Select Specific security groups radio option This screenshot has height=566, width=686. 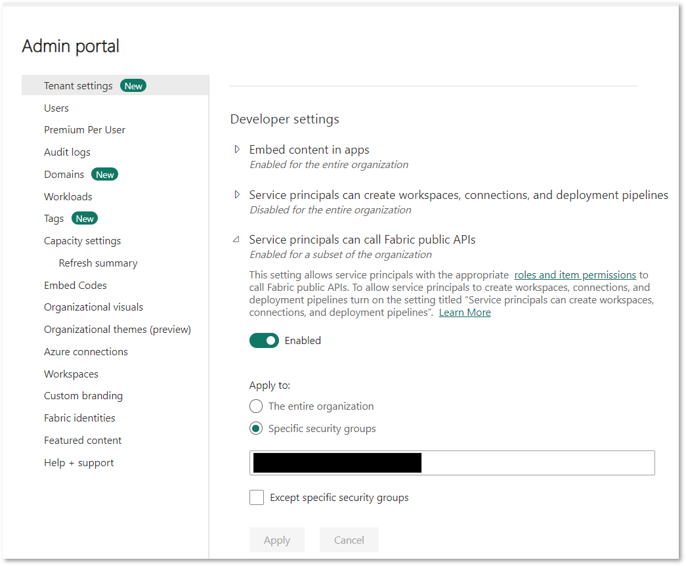click(x=256, y=428)
